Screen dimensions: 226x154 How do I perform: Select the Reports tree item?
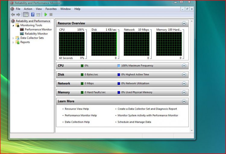[25, 42]
